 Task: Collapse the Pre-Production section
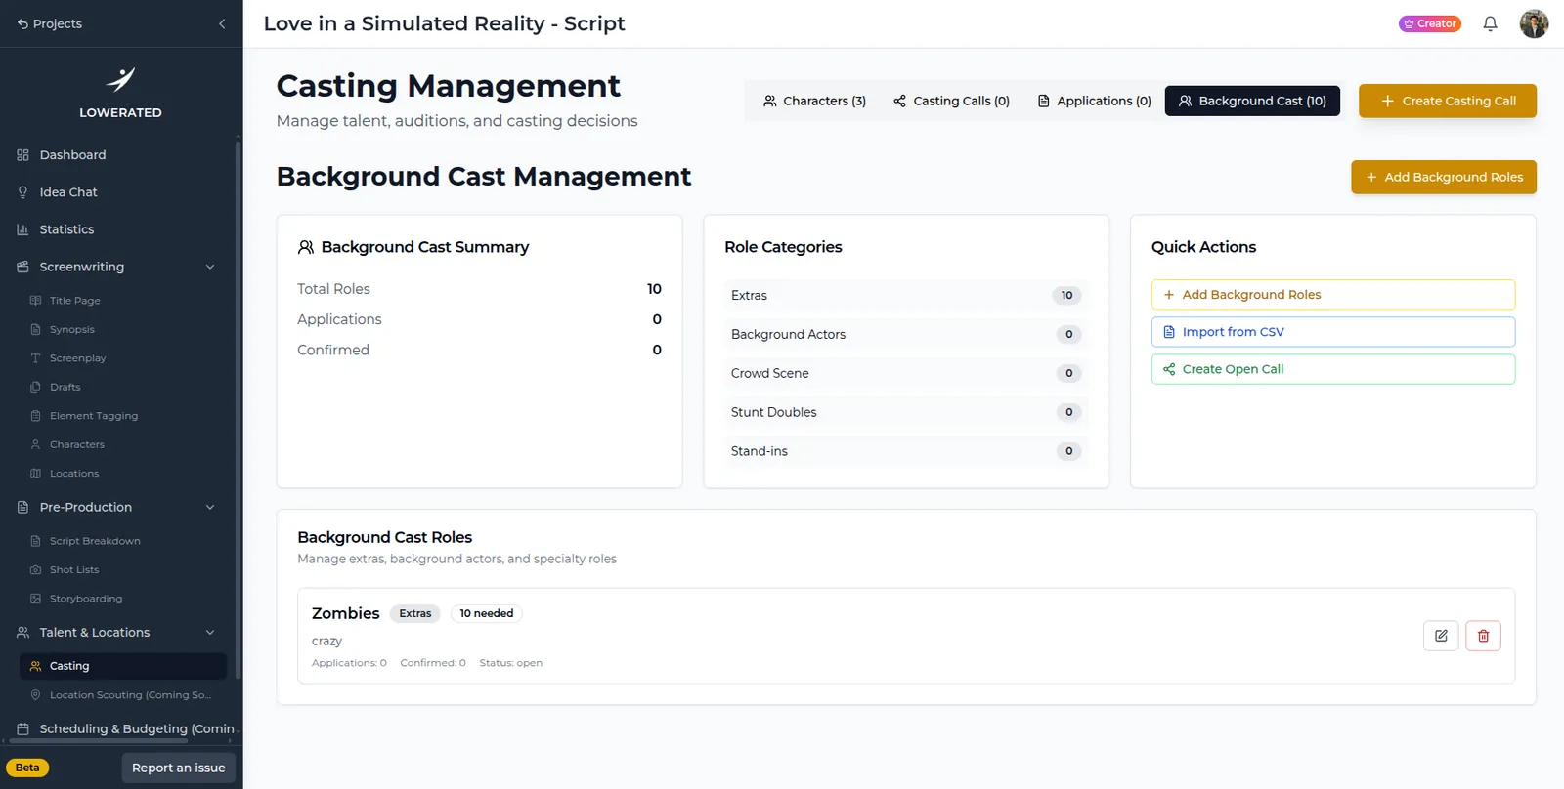tap(209, 507)
